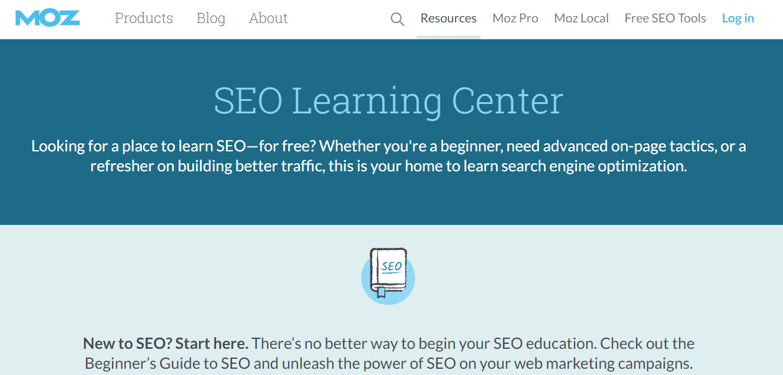Image resolution: width=783 pixels, height=375 pixels.
Task: Select the Resources tab
Action: pos(448,18)
